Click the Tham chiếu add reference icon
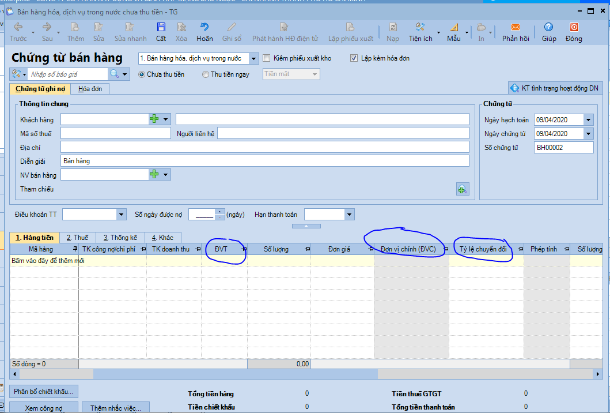Viewport: 610px width, 413px height. click(x=462, y=189)
